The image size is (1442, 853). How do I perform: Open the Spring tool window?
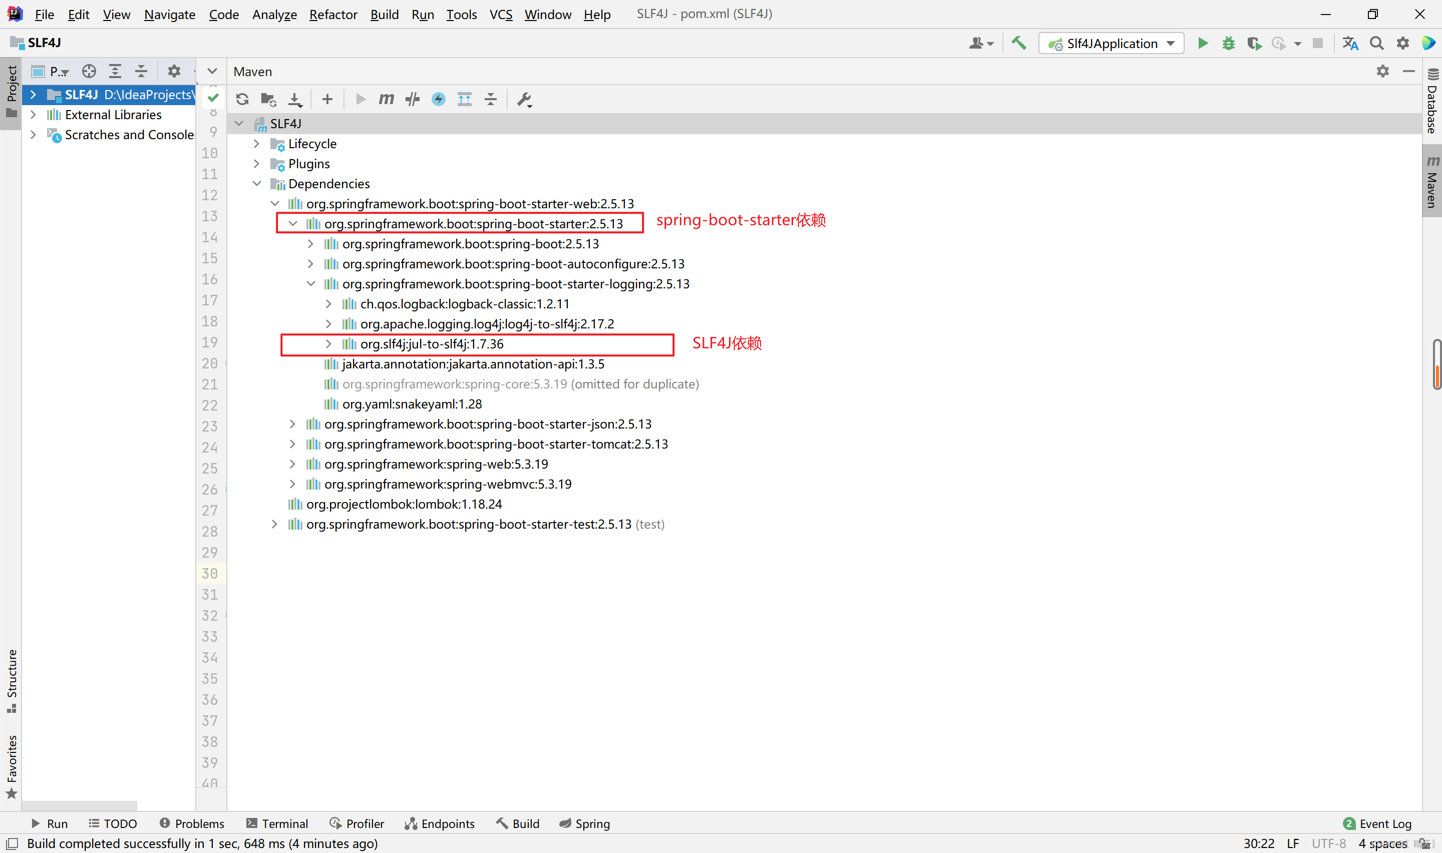(x=584, y=823)
